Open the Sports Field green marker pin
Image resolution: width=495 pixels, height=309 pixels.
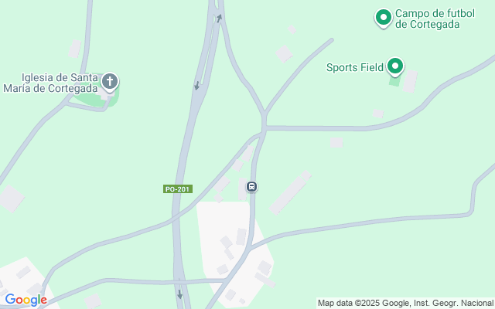click(x=395, y=66)
